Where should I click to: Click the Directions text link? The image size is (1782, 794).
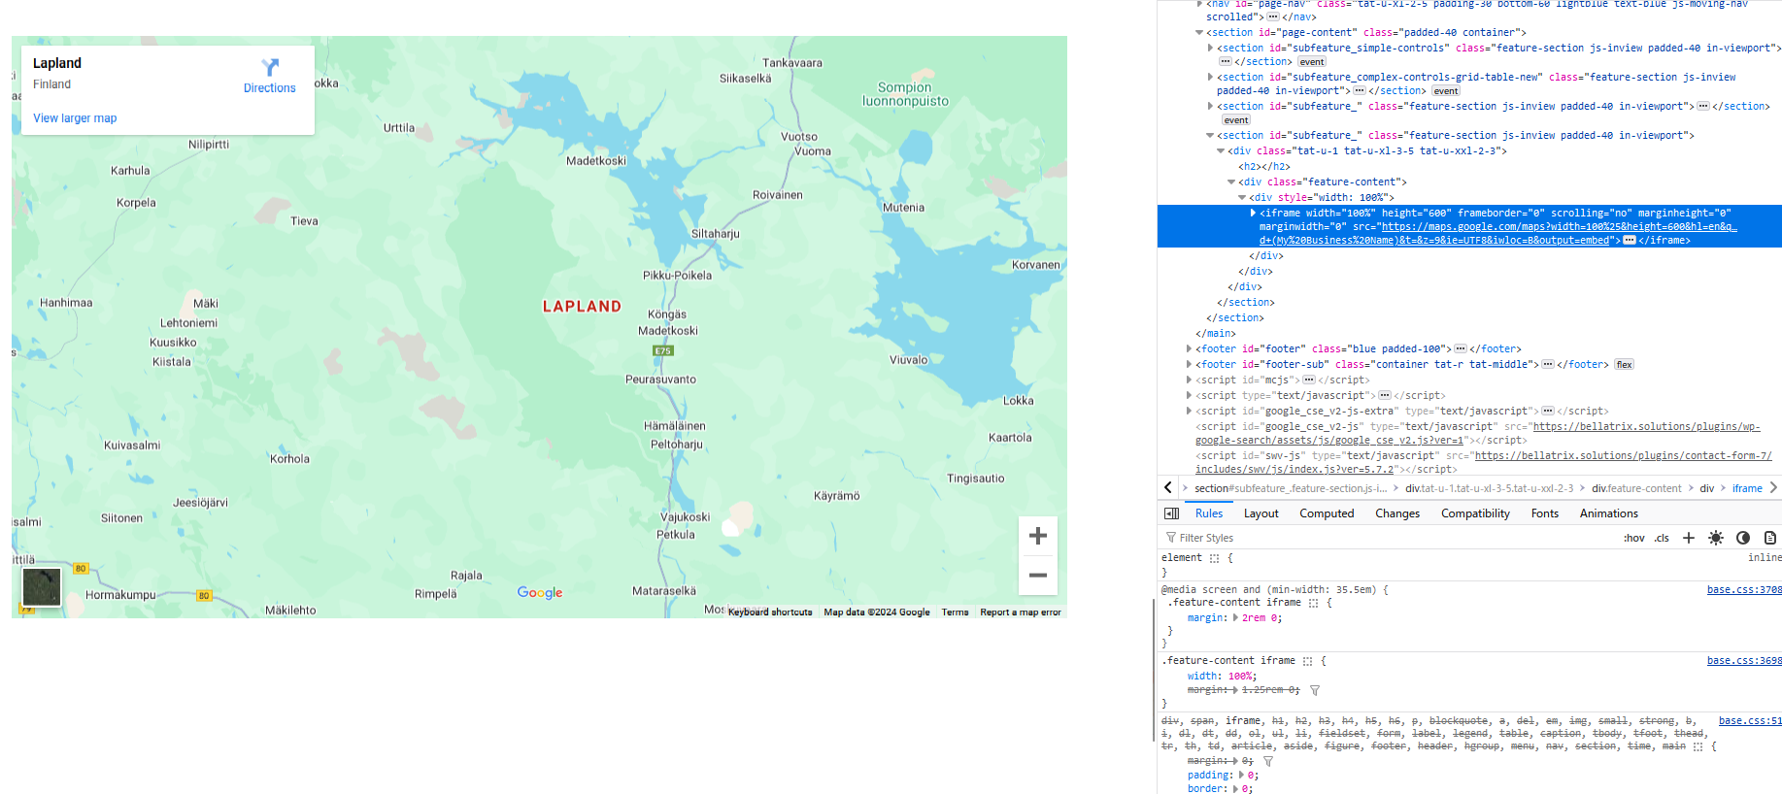pyautogui.click(x=270, y=88)
